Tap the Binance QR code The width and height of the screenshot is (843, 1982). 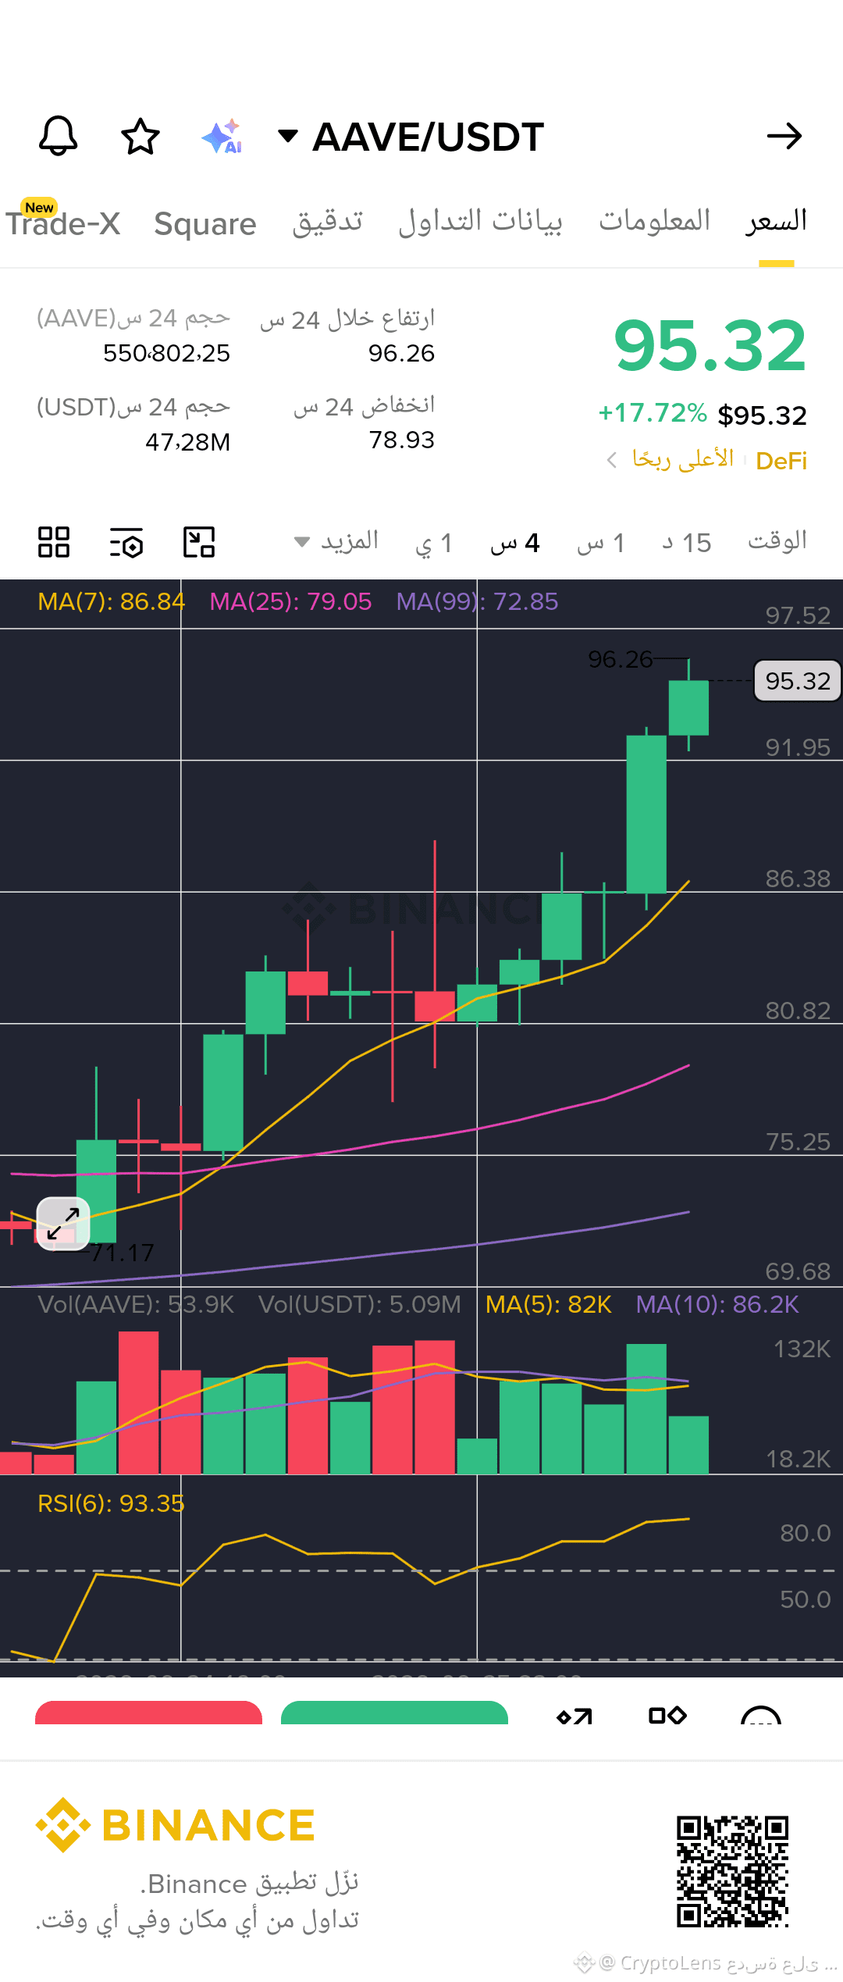click(732, 1871)
